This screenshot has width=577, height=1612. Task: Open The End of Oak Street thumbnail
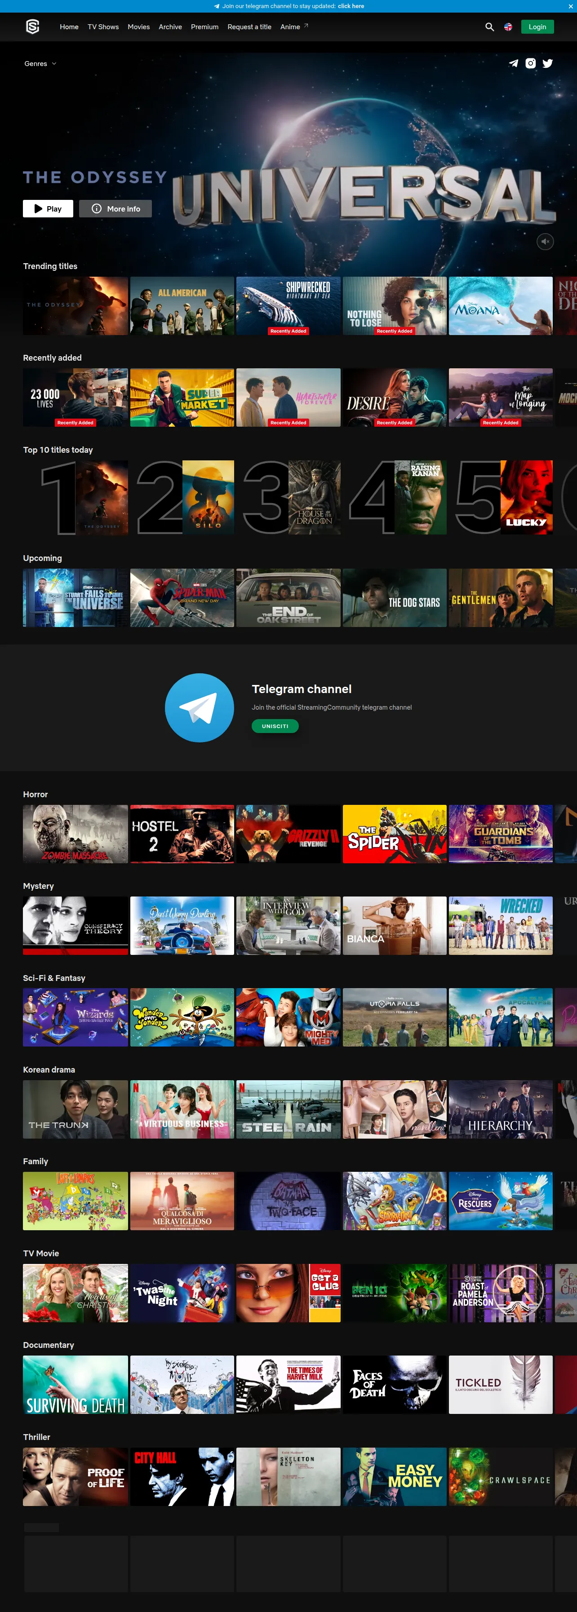tap(288, 598)
